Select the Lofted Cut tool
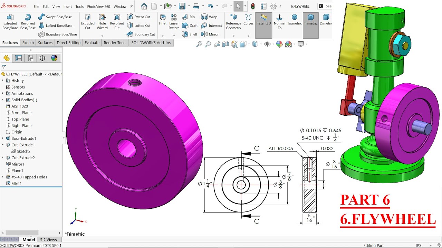Viewport: 442px width, 248px height. click(x=138, y=25)
